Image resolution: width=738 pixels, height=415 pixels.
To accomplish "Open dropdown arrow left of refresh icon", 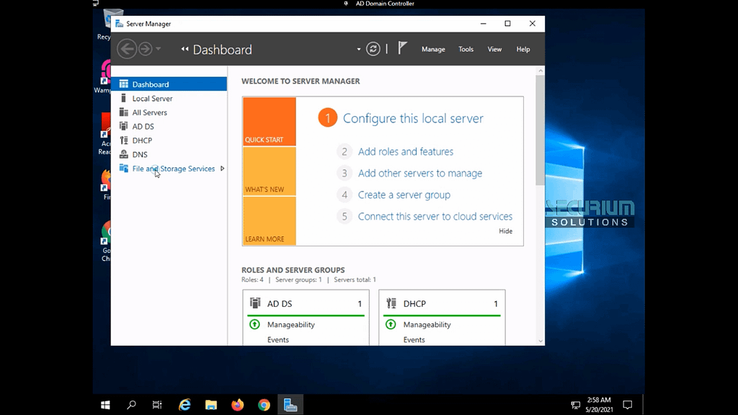I will [x=359, y=50].
